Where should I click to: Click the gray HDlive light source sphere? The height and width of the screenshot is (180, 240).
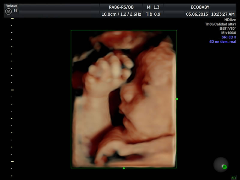click(x=221, y=164)
